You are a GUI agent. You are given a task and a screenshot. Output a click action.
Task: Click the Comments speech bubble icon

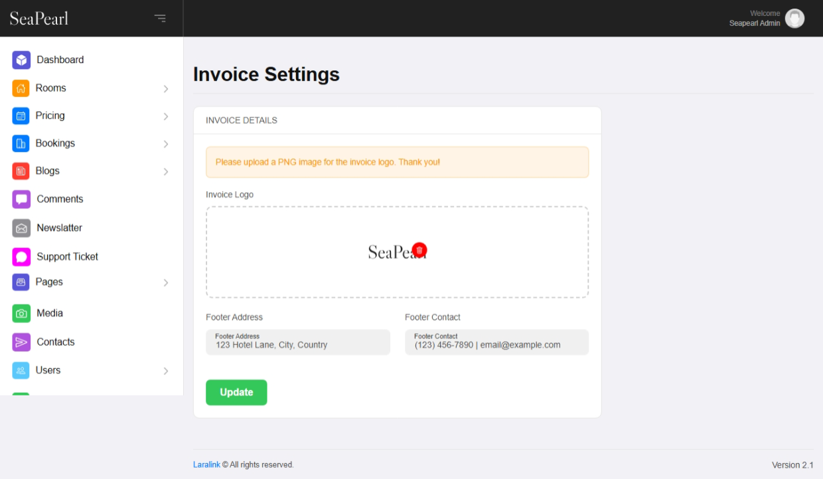point(21,199)
